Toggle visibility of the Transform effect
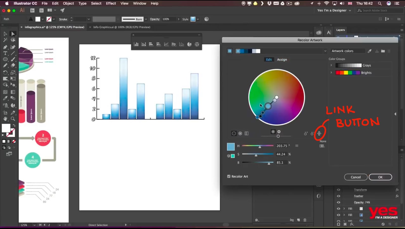This screenshot has height=229, width=405. tap(339, 189)
